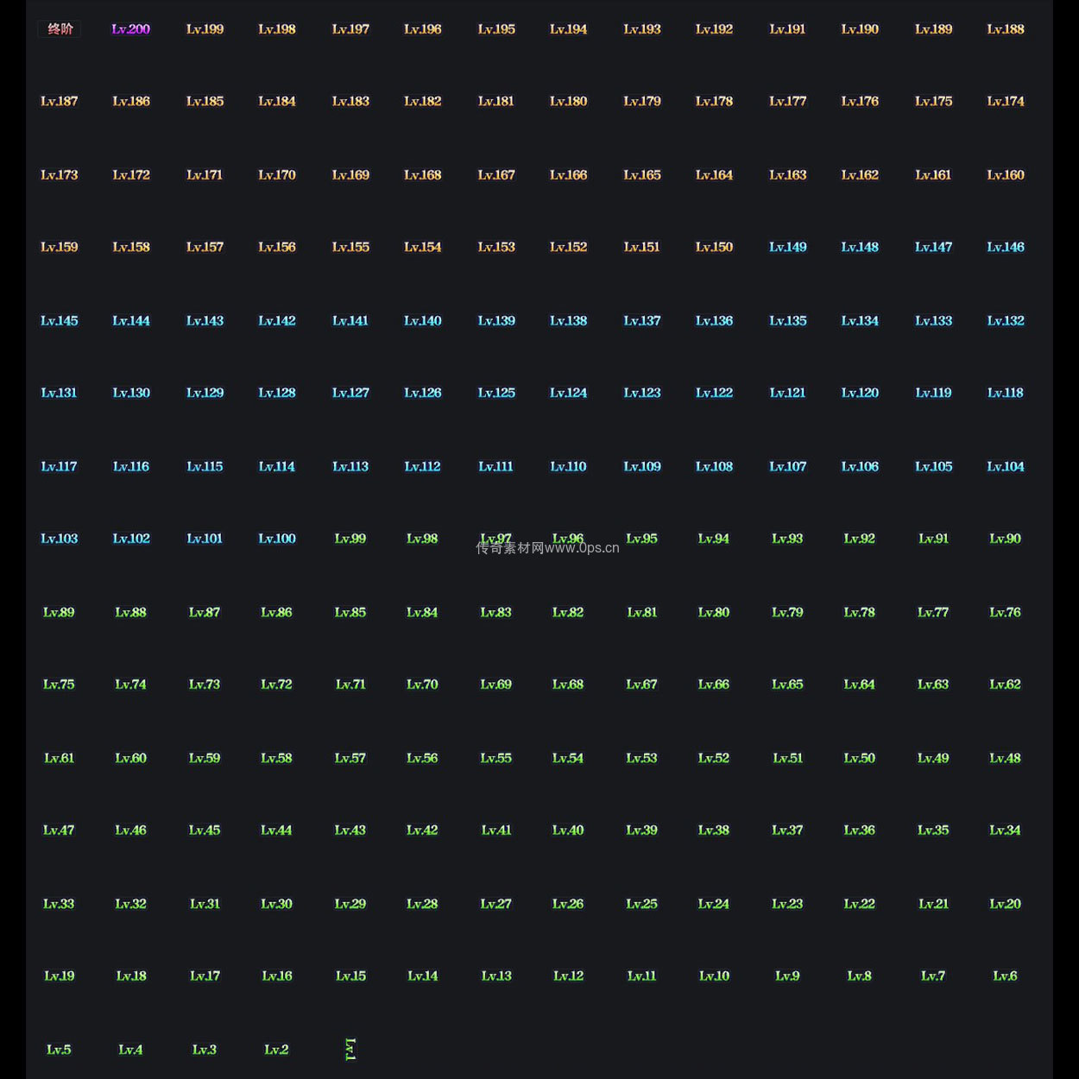The height and width of the screenshot is (1079, 1079).
Task: Click the green Lv.99 level icon
Action: (x=350, y=539)
